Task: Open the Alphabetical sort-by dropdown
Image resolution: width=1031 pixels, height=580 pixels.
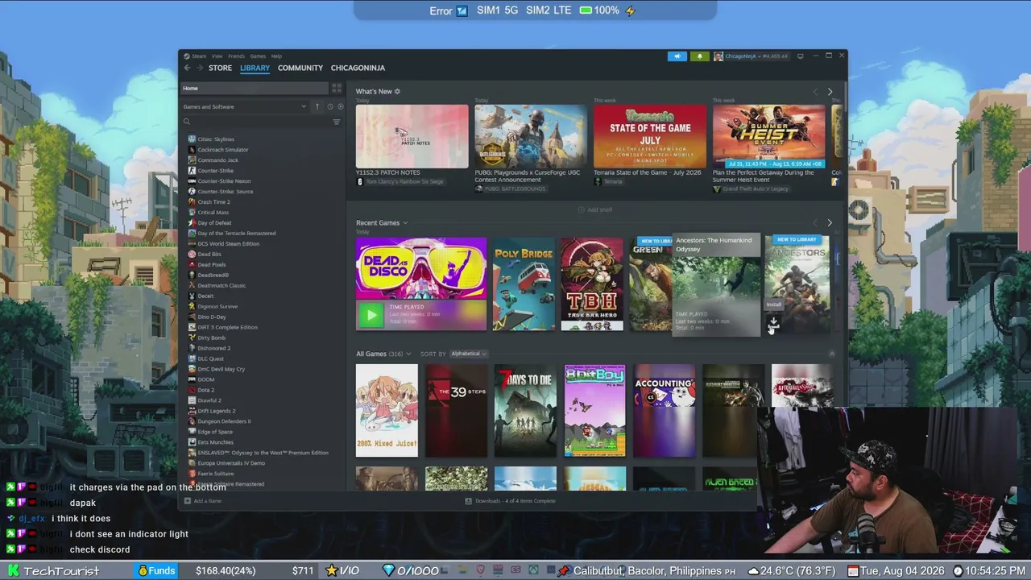Action: [469, 354]
